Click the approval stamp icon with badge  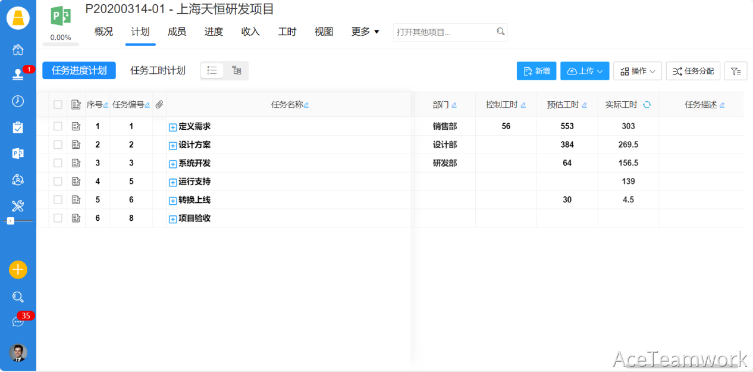click(18, 75)
